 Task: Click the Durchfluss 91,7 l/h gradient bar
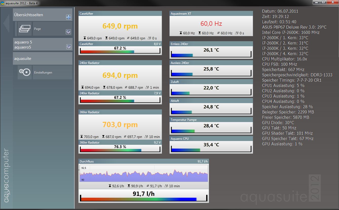[x=143, y=199]
